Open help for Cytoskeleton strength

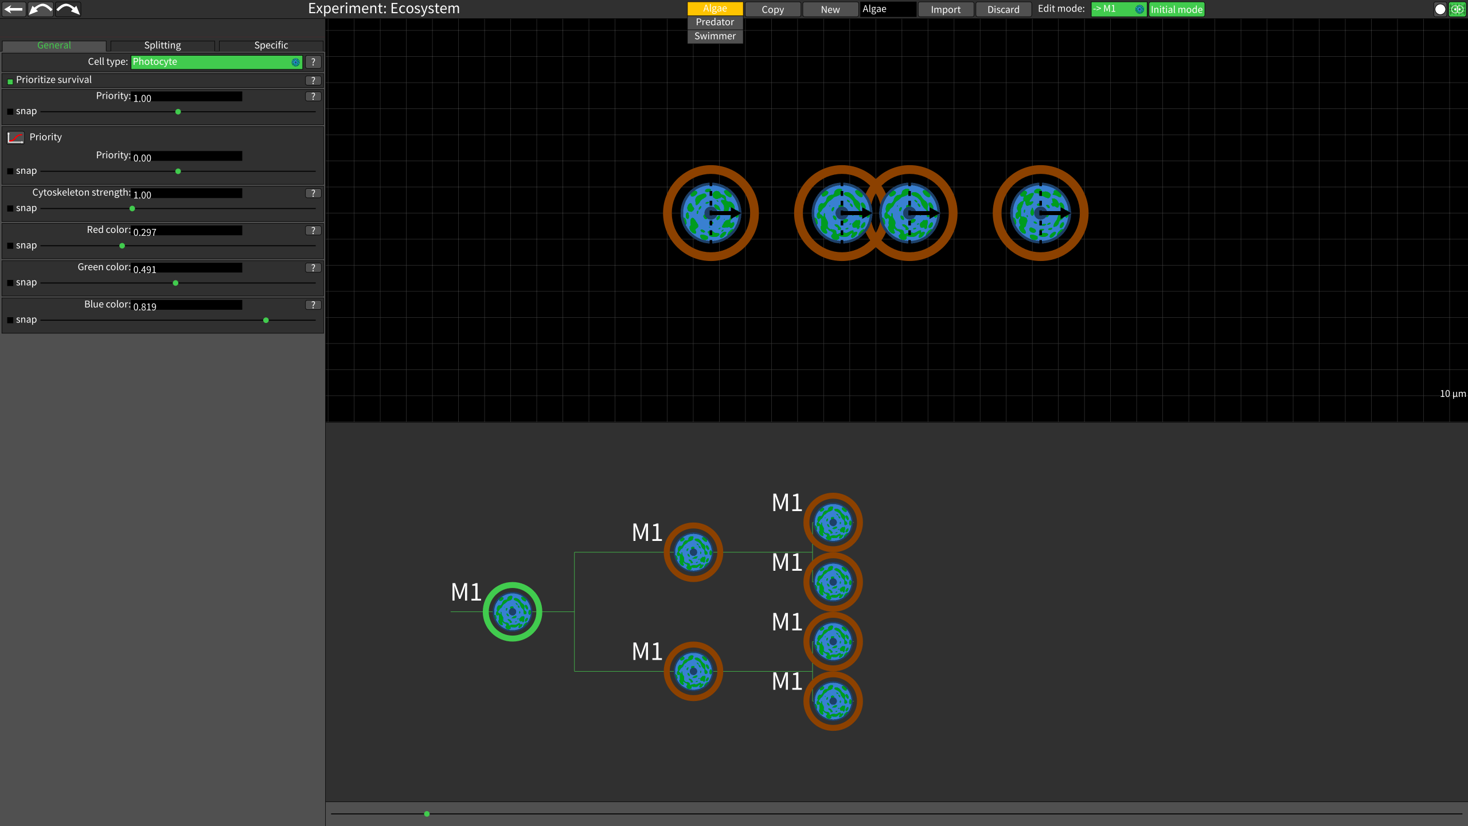(x=313, y=193)
